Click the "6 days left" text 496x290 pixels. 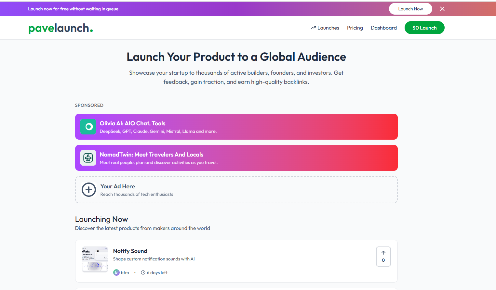tap(157, 272)
